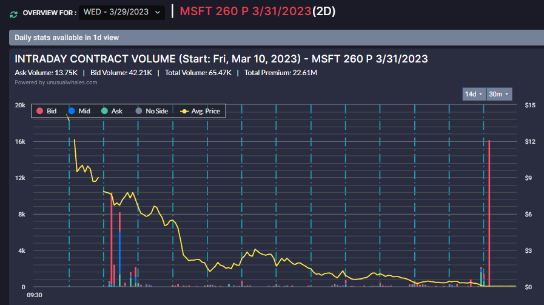Click the tall red bid bar near 16k
The width and height of the screenshot is (544, 305).
tap(489, 213)
